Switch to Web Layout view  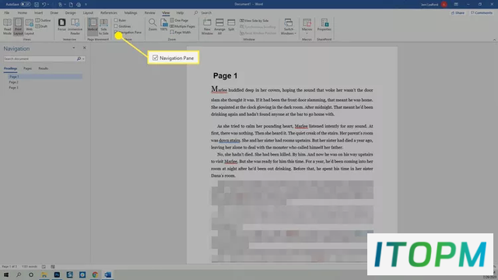[x=30, y=26]
